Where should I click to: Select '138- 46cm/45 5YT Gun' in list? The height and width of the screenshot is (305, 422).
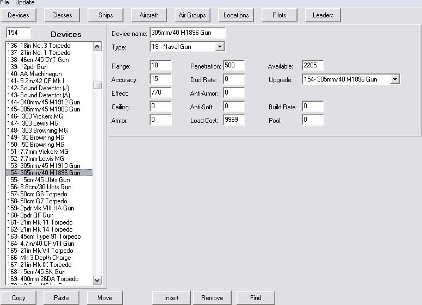(49, 60)
